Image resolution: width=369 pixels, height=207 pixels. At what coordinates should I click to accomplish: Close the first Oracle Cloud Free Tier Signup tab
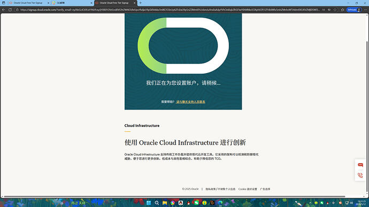pyautogui.click(x=48, y=3)
